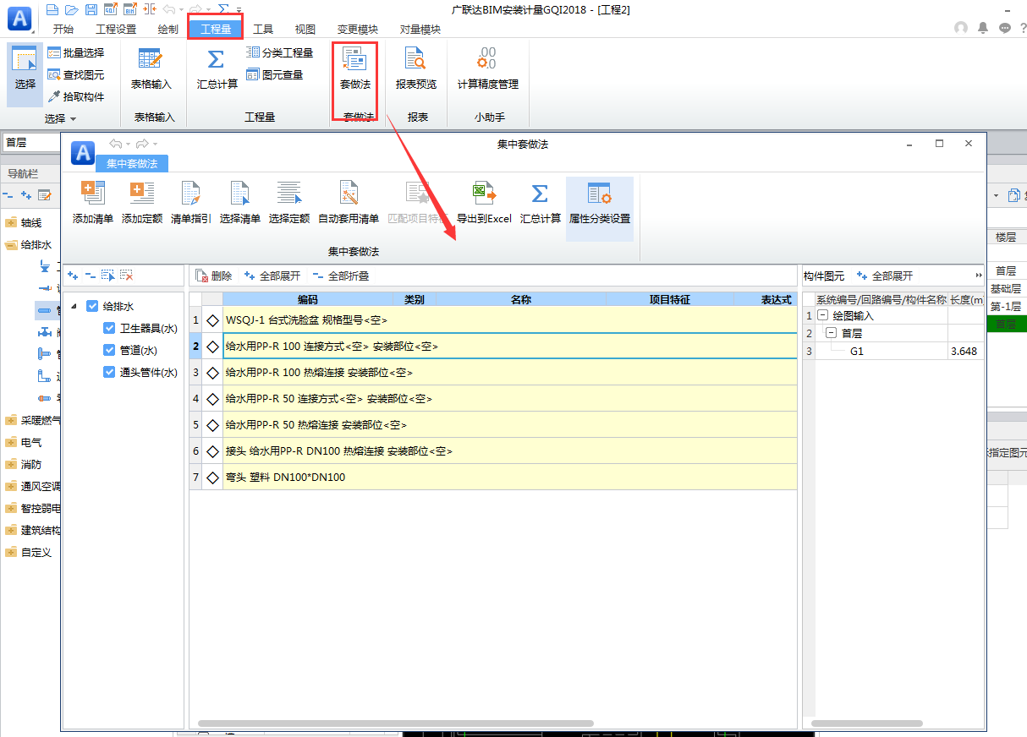Click the select-all icon above the 给排水 tree
This screenshot has height=737, width=1027.
click(x=108, y=276)
